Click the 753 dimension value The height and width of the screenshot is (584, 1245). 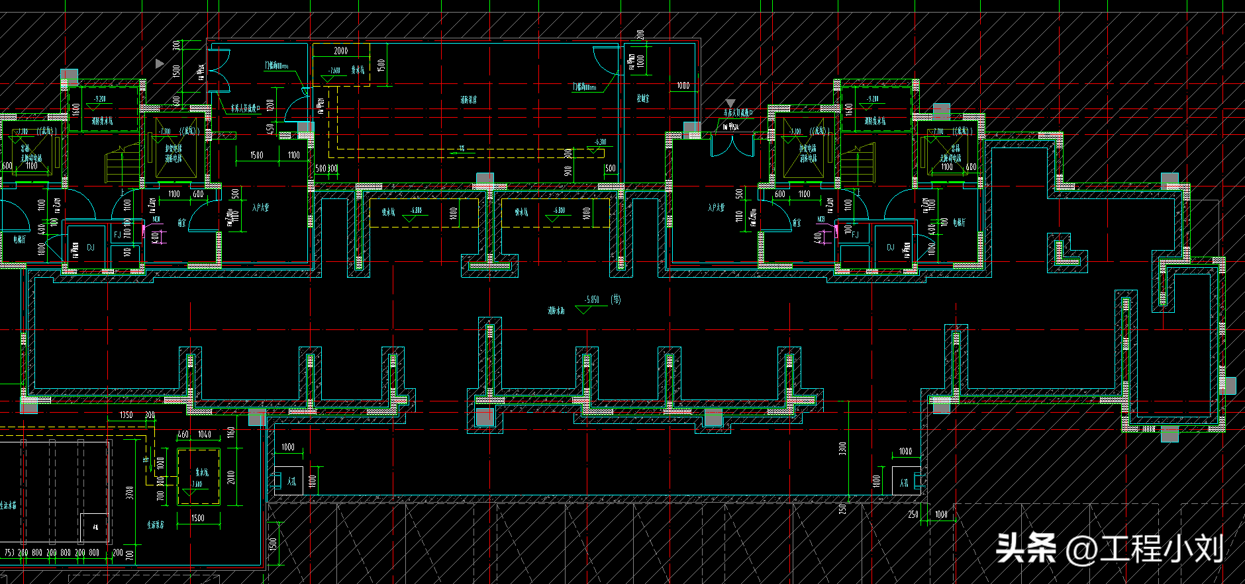pyautogui.click(x=9, y=552)
